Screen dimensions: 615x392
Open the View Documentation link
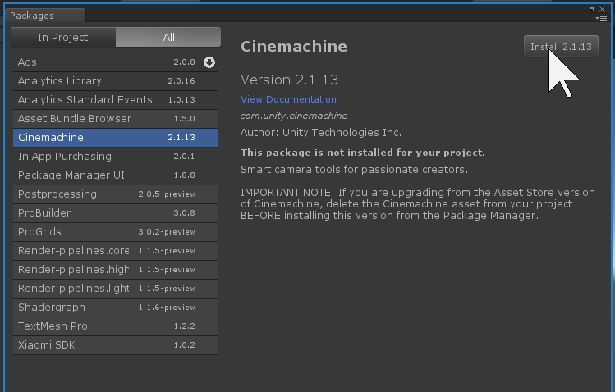tap(288, 99)
